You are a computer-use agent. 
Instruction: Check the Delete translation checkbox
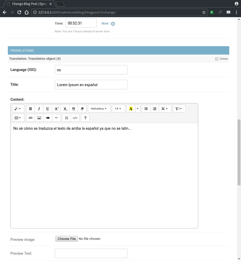(217, 59)
